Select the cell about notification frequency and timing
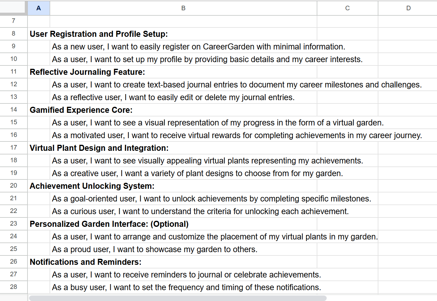Viewport: 437px width, 301px height. click(x=183, y=287)
